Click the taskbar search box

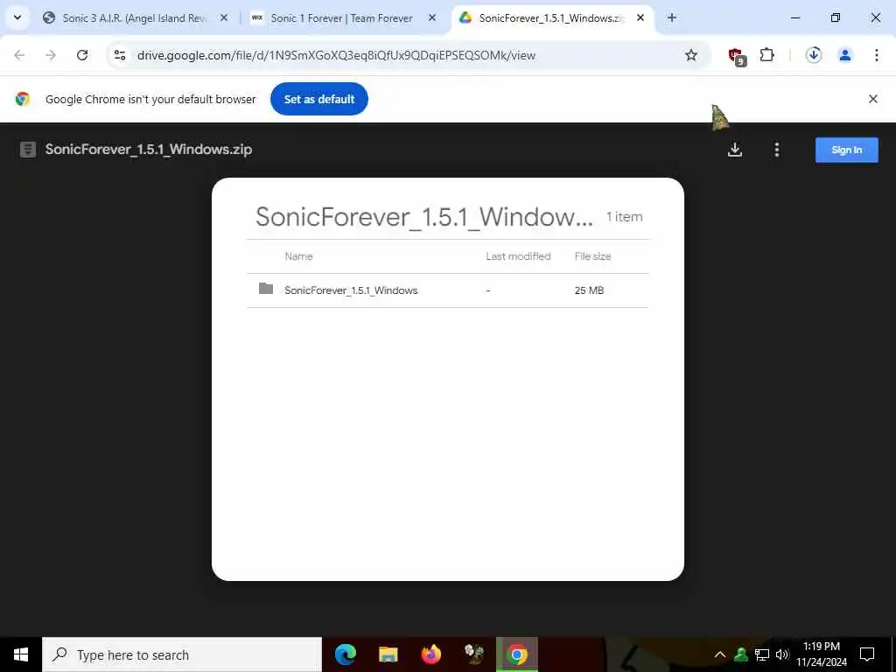pos(182,654)
